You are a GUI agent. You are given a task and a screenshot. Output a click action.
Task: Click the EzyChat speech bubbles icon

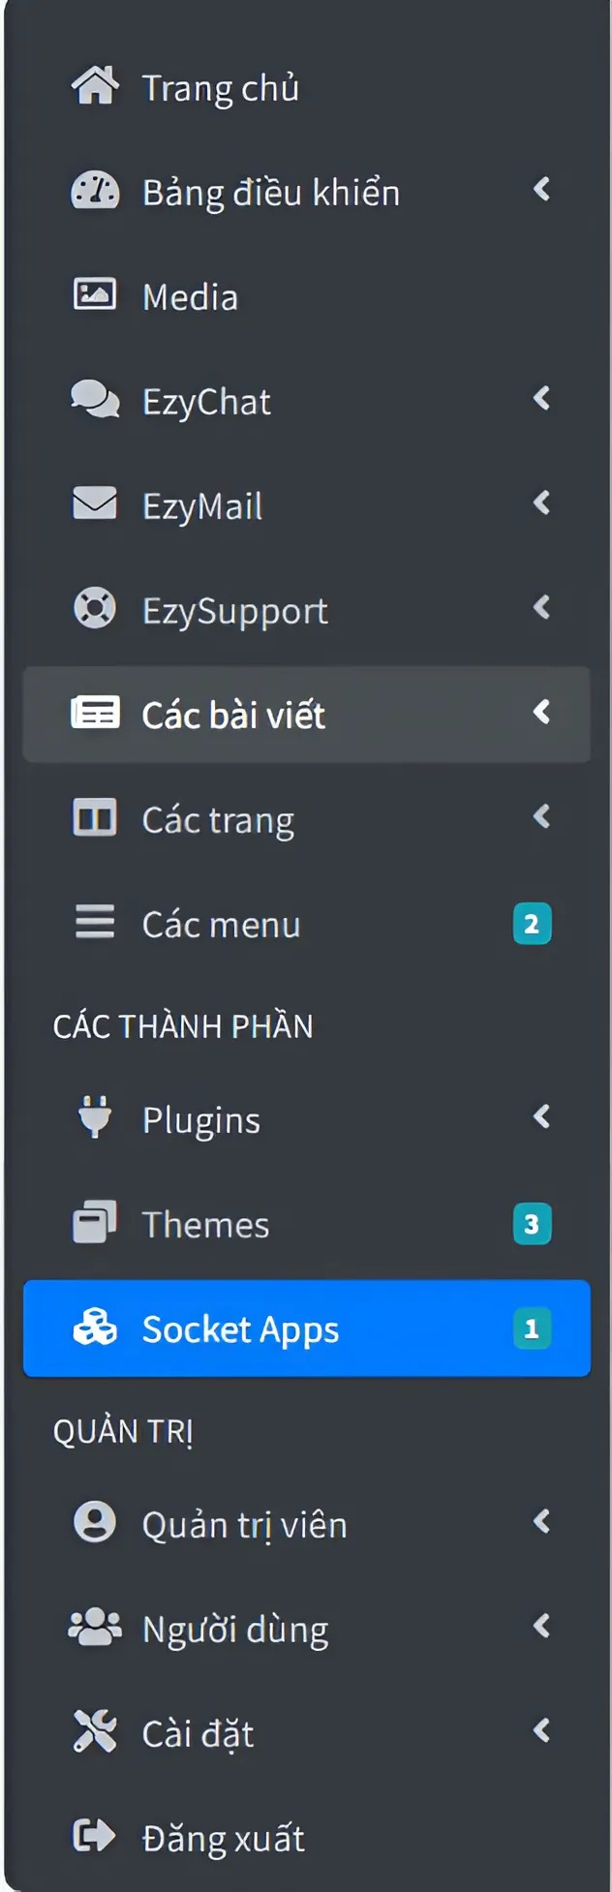(95, 400)
